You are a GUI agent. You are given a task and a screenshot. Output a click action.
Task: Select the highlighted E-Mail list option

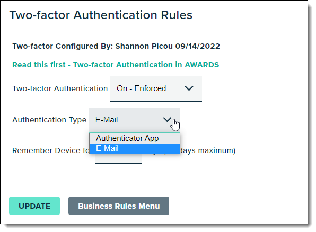pos(135,149)
